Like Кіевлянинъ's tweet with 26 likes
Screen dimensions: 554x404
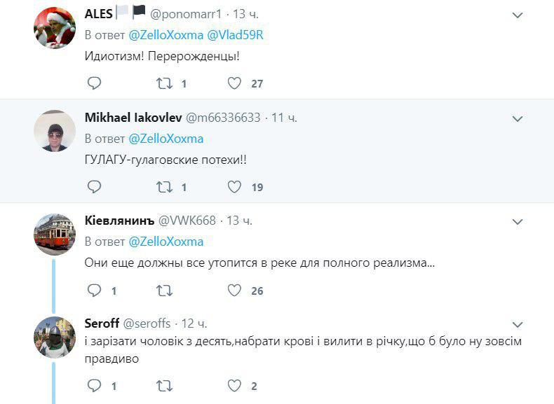coord(235,290)
